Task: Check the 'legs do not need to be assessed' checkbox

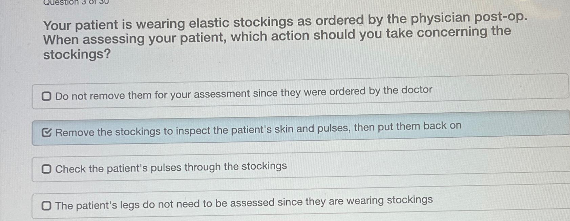Action: click(47, 206)
